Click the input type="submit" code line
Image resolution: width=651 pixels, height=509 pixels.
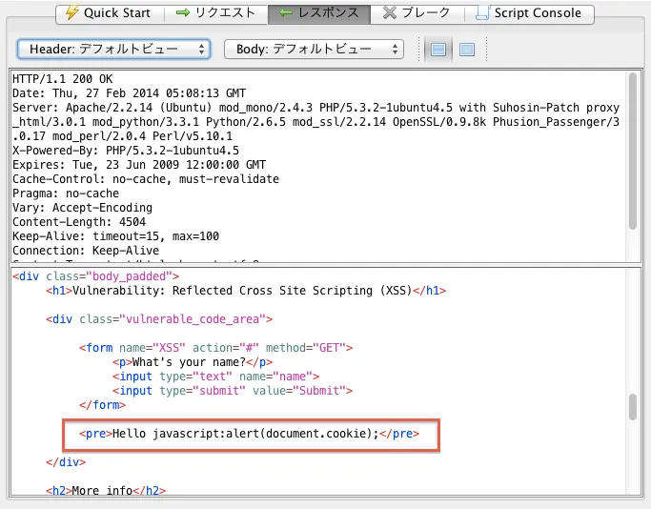click(232, 390)
